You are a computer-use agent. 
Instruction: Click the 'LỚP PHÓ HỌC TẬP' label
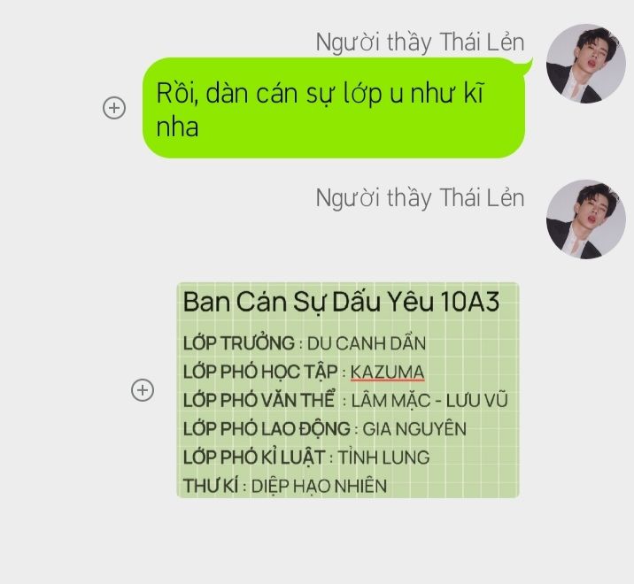(260, 373)
